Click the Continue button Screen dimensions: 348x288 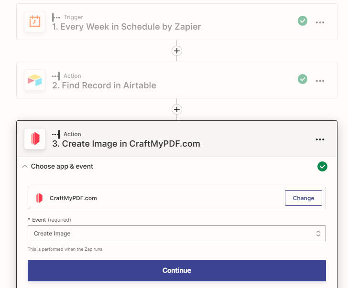(x=177, y=270)
